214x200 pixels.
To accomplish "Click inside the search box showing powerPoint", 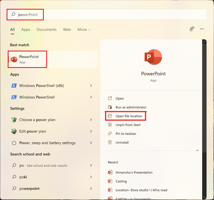I will (x=107, y=15).
